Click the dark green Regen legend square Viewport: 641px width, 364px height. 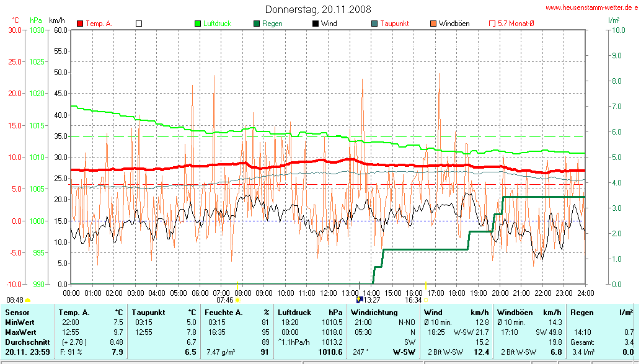click(257, 24)
